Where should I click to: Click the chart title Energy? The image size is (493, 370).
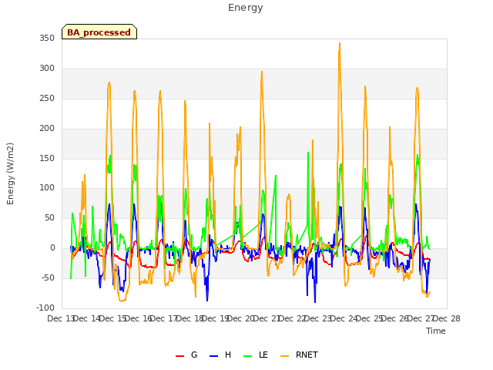point(246,8)
